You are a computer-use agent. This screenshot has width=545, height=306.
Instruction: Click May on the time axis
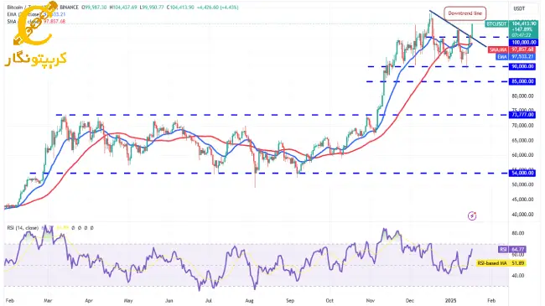click(128, 300)
